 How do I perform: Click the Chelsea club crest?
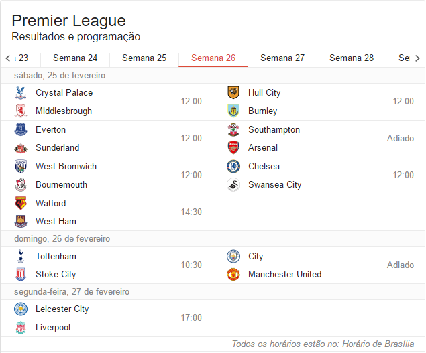pos(233,167)
